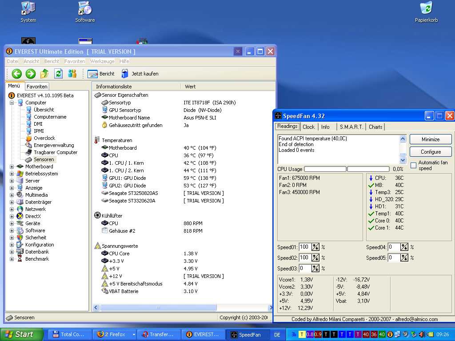The width and height of the screenshot is (455, 341).
Task: Click the SpeedFan Minimize button
Action: click(431, 139)
